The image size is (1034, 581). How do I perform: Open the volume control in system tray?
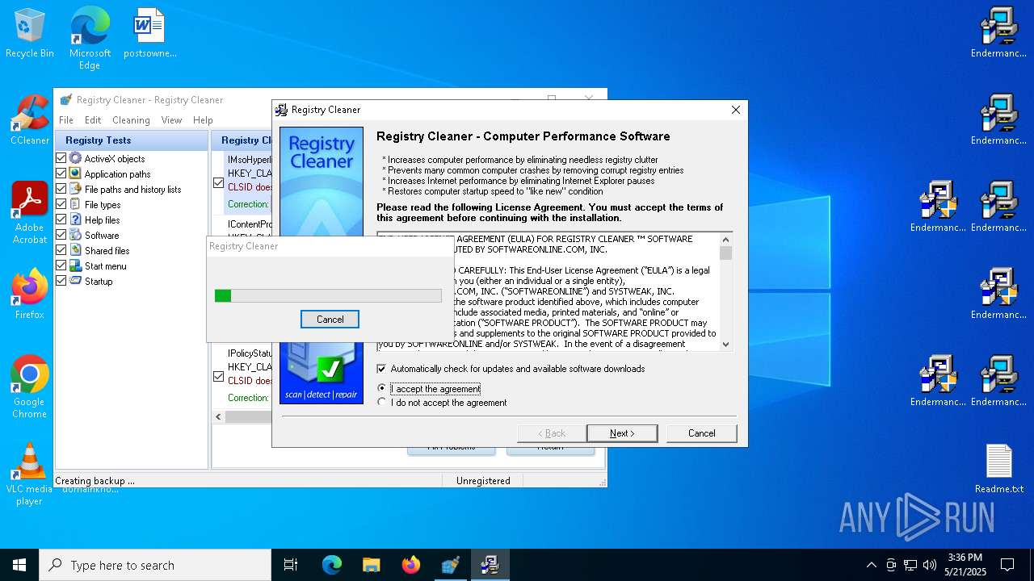pos(930,565)
